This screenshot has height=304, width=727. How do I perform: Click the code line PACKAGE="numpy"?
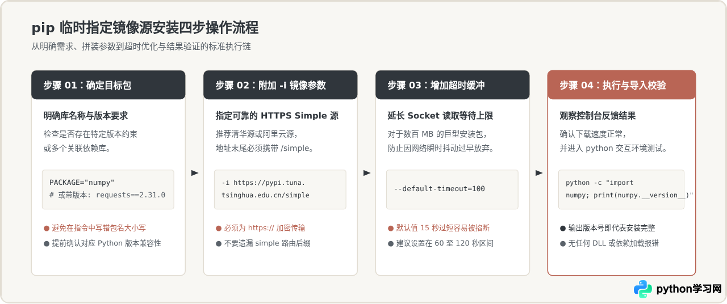click(82, 183)
